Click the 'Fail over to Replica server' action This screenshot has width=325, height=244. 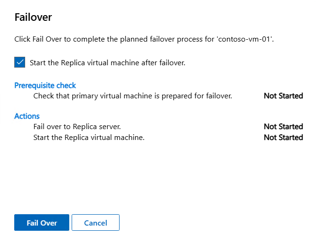(x=77, y=127)
